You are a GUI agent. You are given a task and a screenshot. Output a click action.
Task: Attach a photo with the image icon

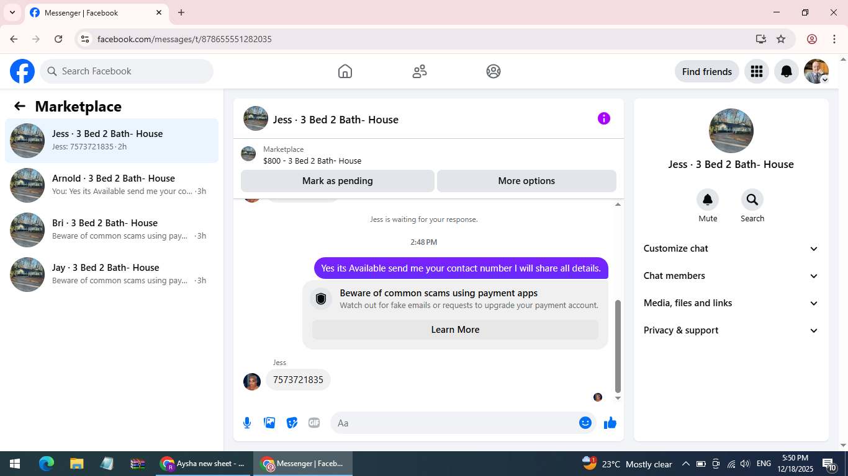coord(269,423)
